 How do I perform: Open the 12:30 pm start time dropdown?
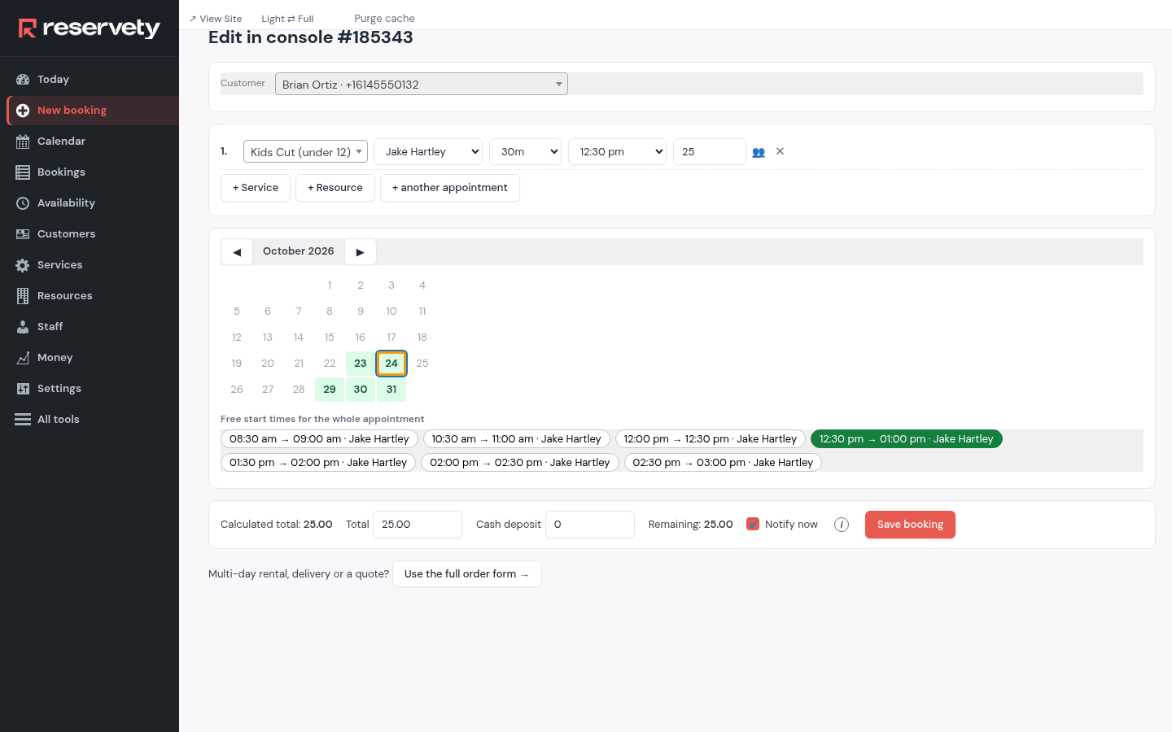[617, 152]
